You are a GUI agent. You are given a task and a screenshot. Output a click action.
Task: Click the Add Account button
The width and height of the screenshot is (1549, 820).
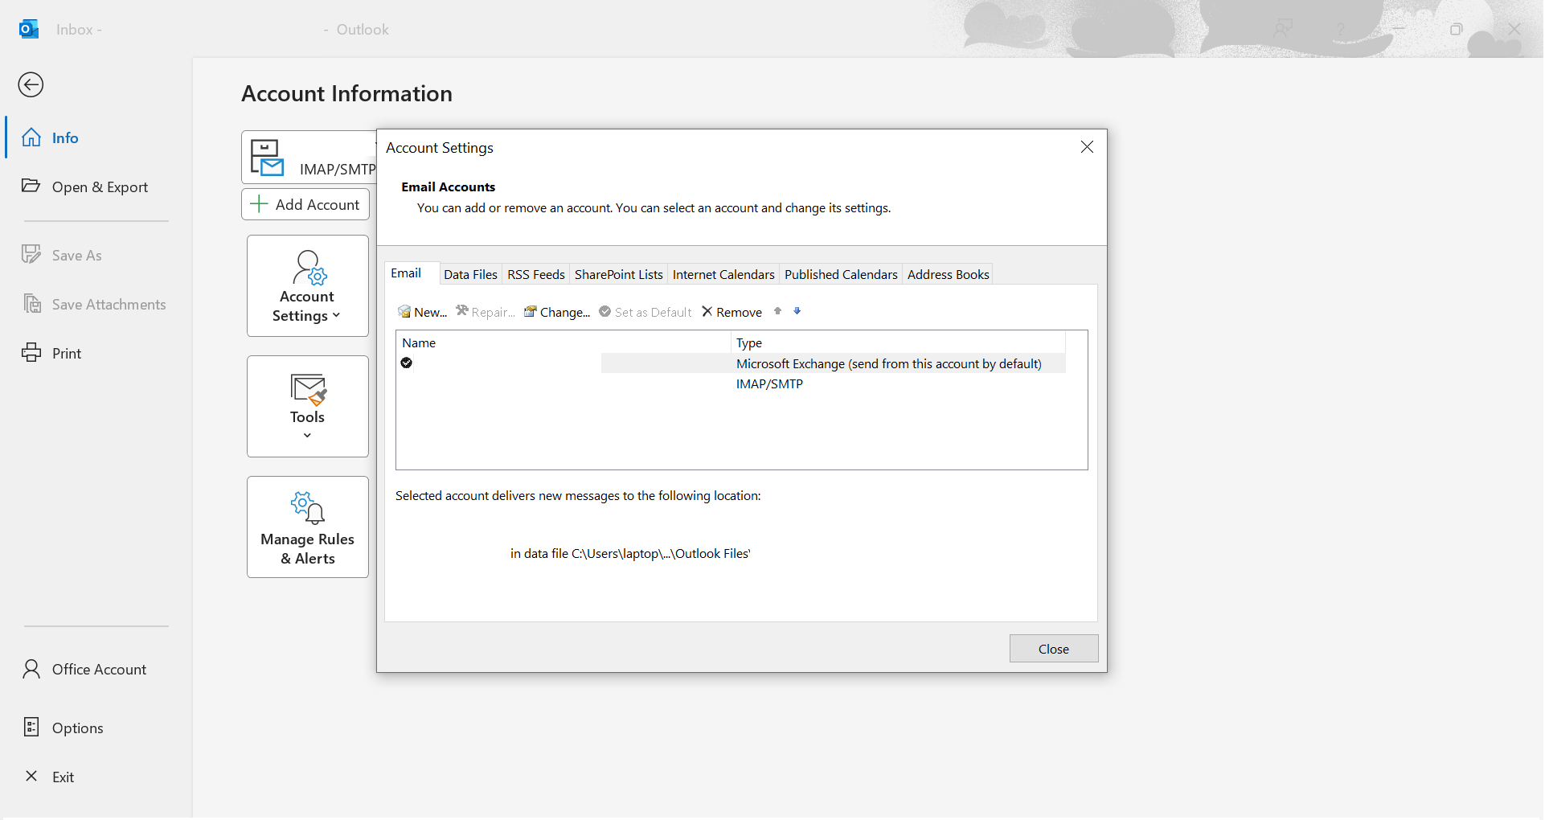(305, 205)
